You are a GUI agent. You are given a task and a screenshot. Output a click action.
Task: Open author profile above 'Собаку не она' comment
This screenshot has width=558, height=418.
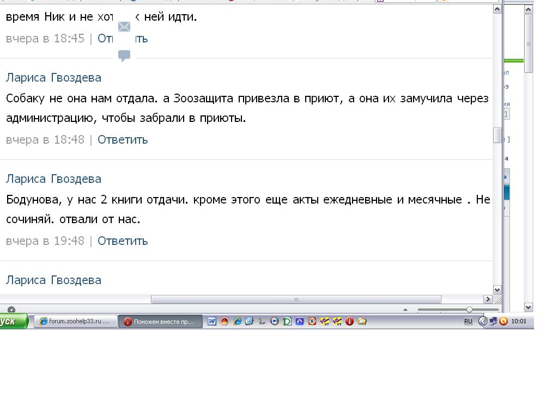(53, 77)
